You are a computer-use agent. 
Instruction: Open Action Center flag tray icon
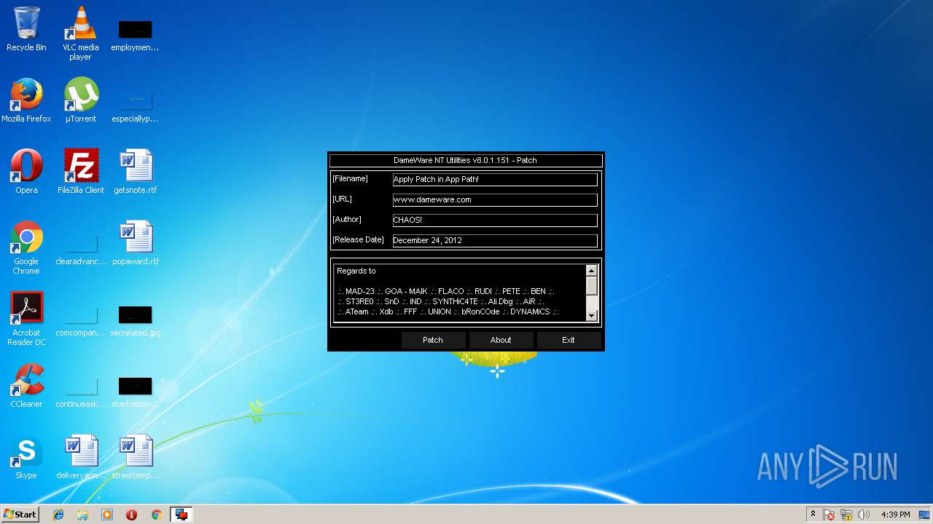pyautogui.click(x=829, y=515)
